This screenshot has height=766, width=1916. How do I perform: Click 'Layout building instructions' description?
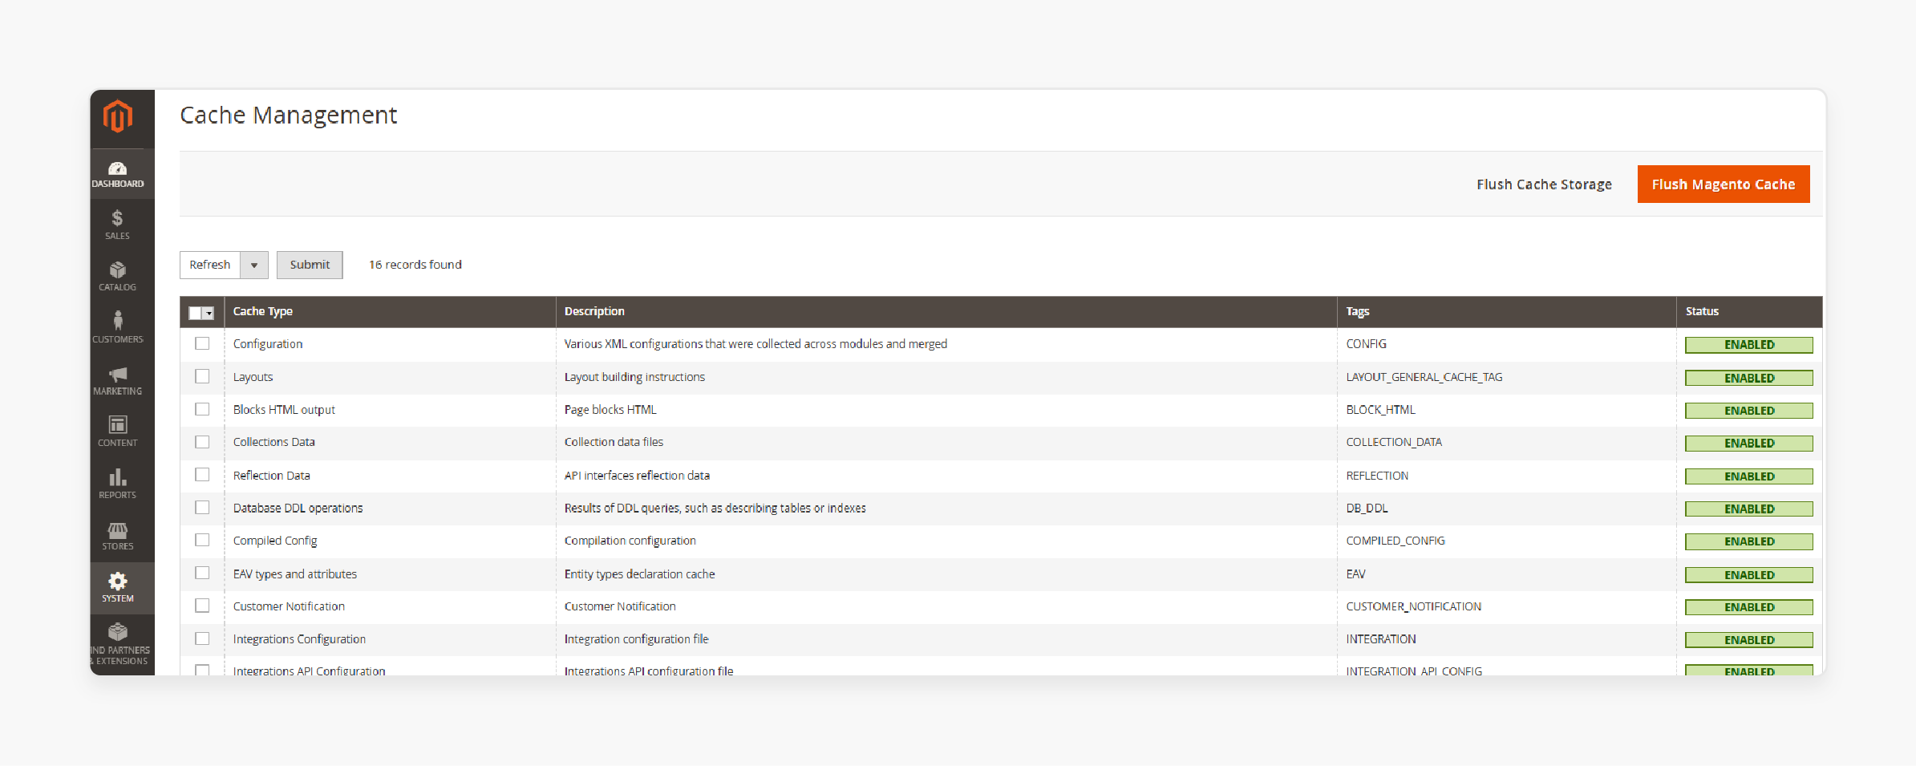(x=634, y=377)
